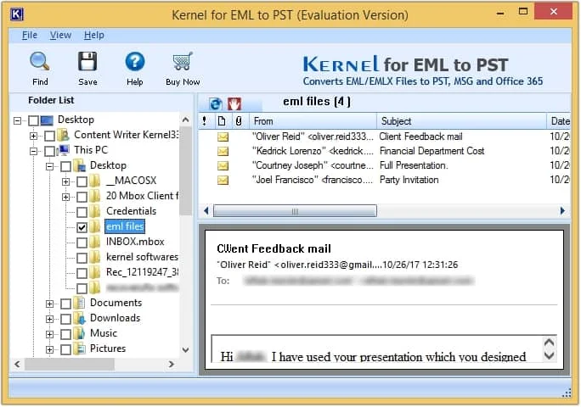Screen dimensions: 581x407
Task: Click the Content Writer Kernel user icon
Action: 64,135
